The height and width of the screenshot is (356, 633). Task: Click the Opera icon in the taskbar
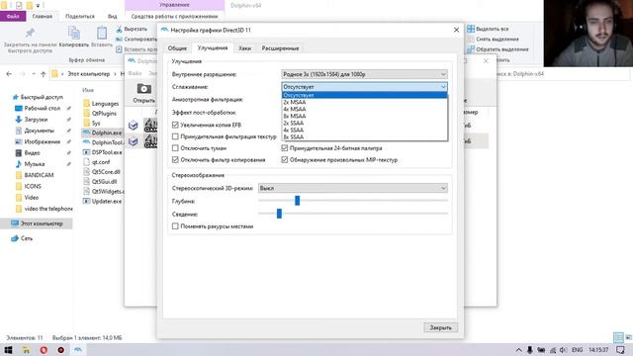coord(44,350)
